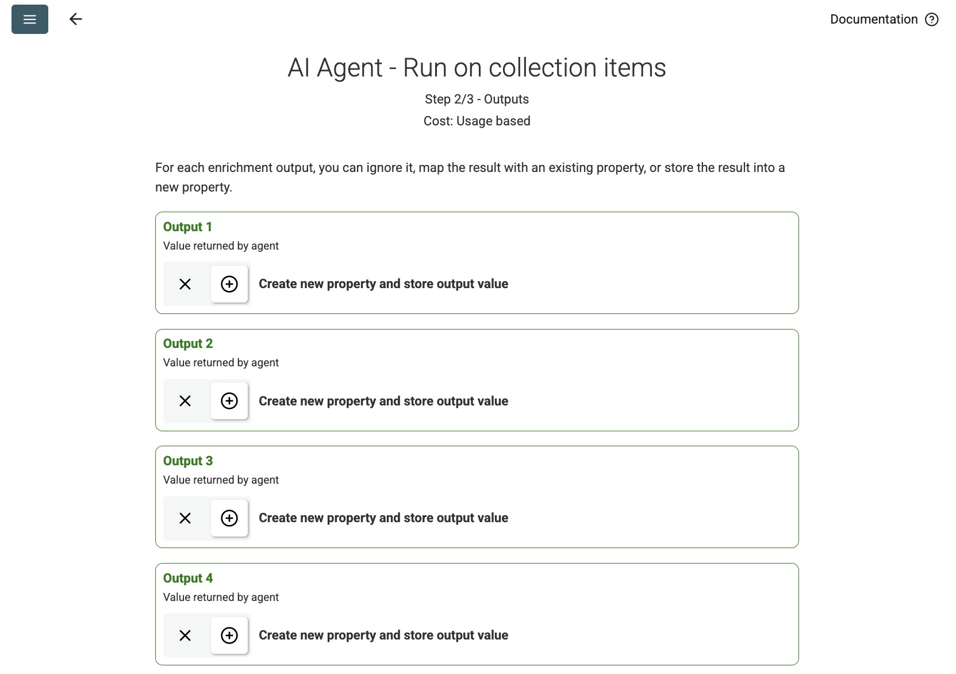Viewport: 956px width, 674px height.
Task: Ignore Output 4 with the X option
Action: 185,635
